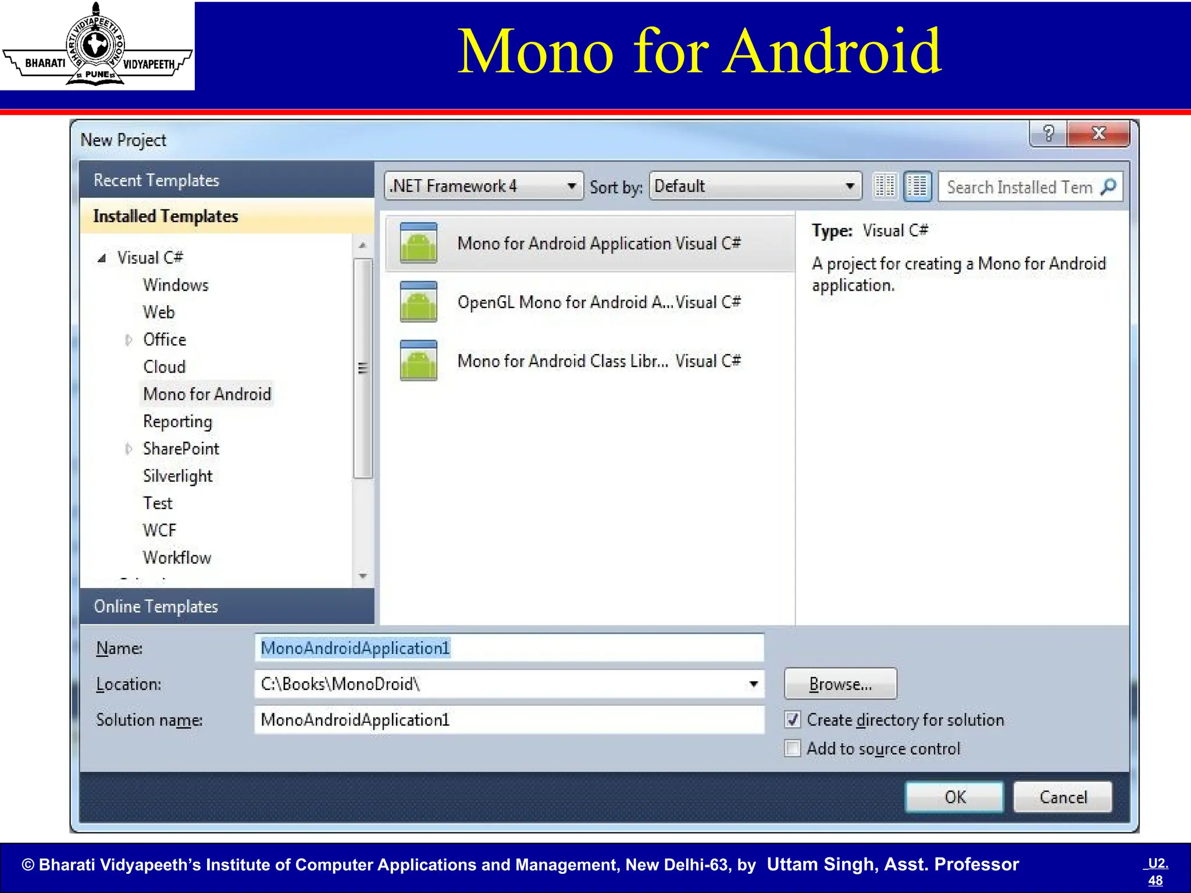Switch to small icons view
Image resolution: width=1191 pixels, height=893 pixels.
pyautogui.click(x=885, y=187)
